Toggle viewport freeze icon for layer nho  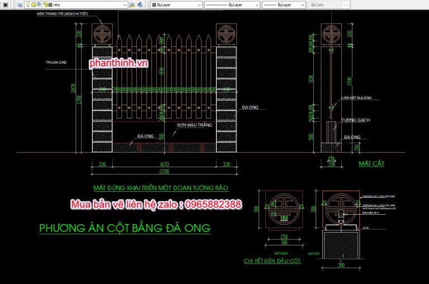coord(40,4)
